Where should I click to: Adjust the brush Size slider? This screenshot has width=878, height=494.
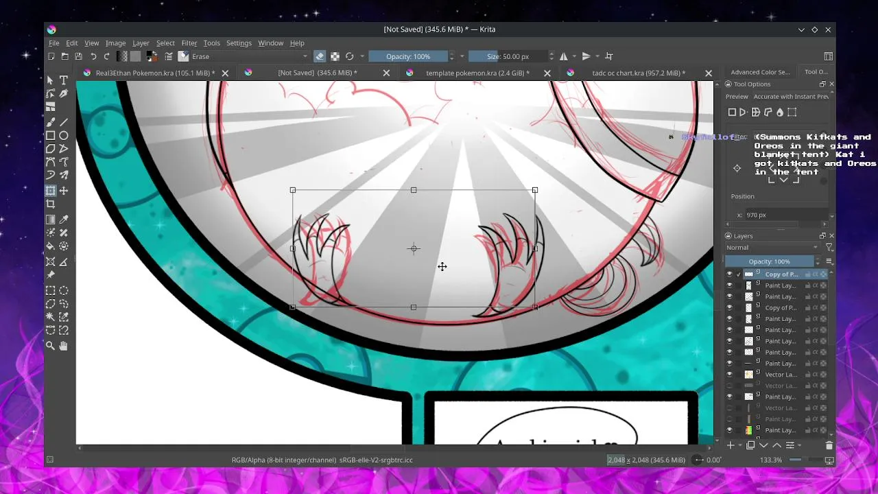508,56
